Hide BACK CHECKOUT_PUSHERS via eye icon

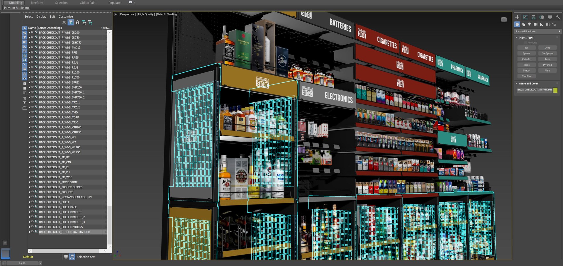[x=32, y=192]
